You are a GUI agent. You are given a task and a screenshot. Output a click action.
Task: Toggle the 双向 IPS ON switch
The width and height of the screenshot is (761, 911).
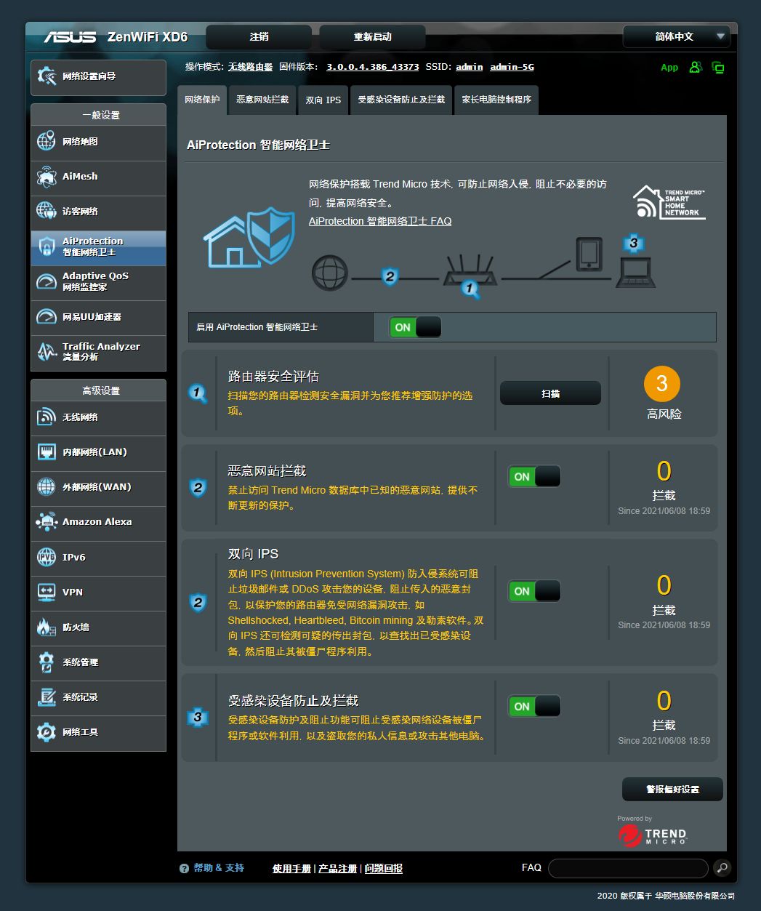[534, 591]
